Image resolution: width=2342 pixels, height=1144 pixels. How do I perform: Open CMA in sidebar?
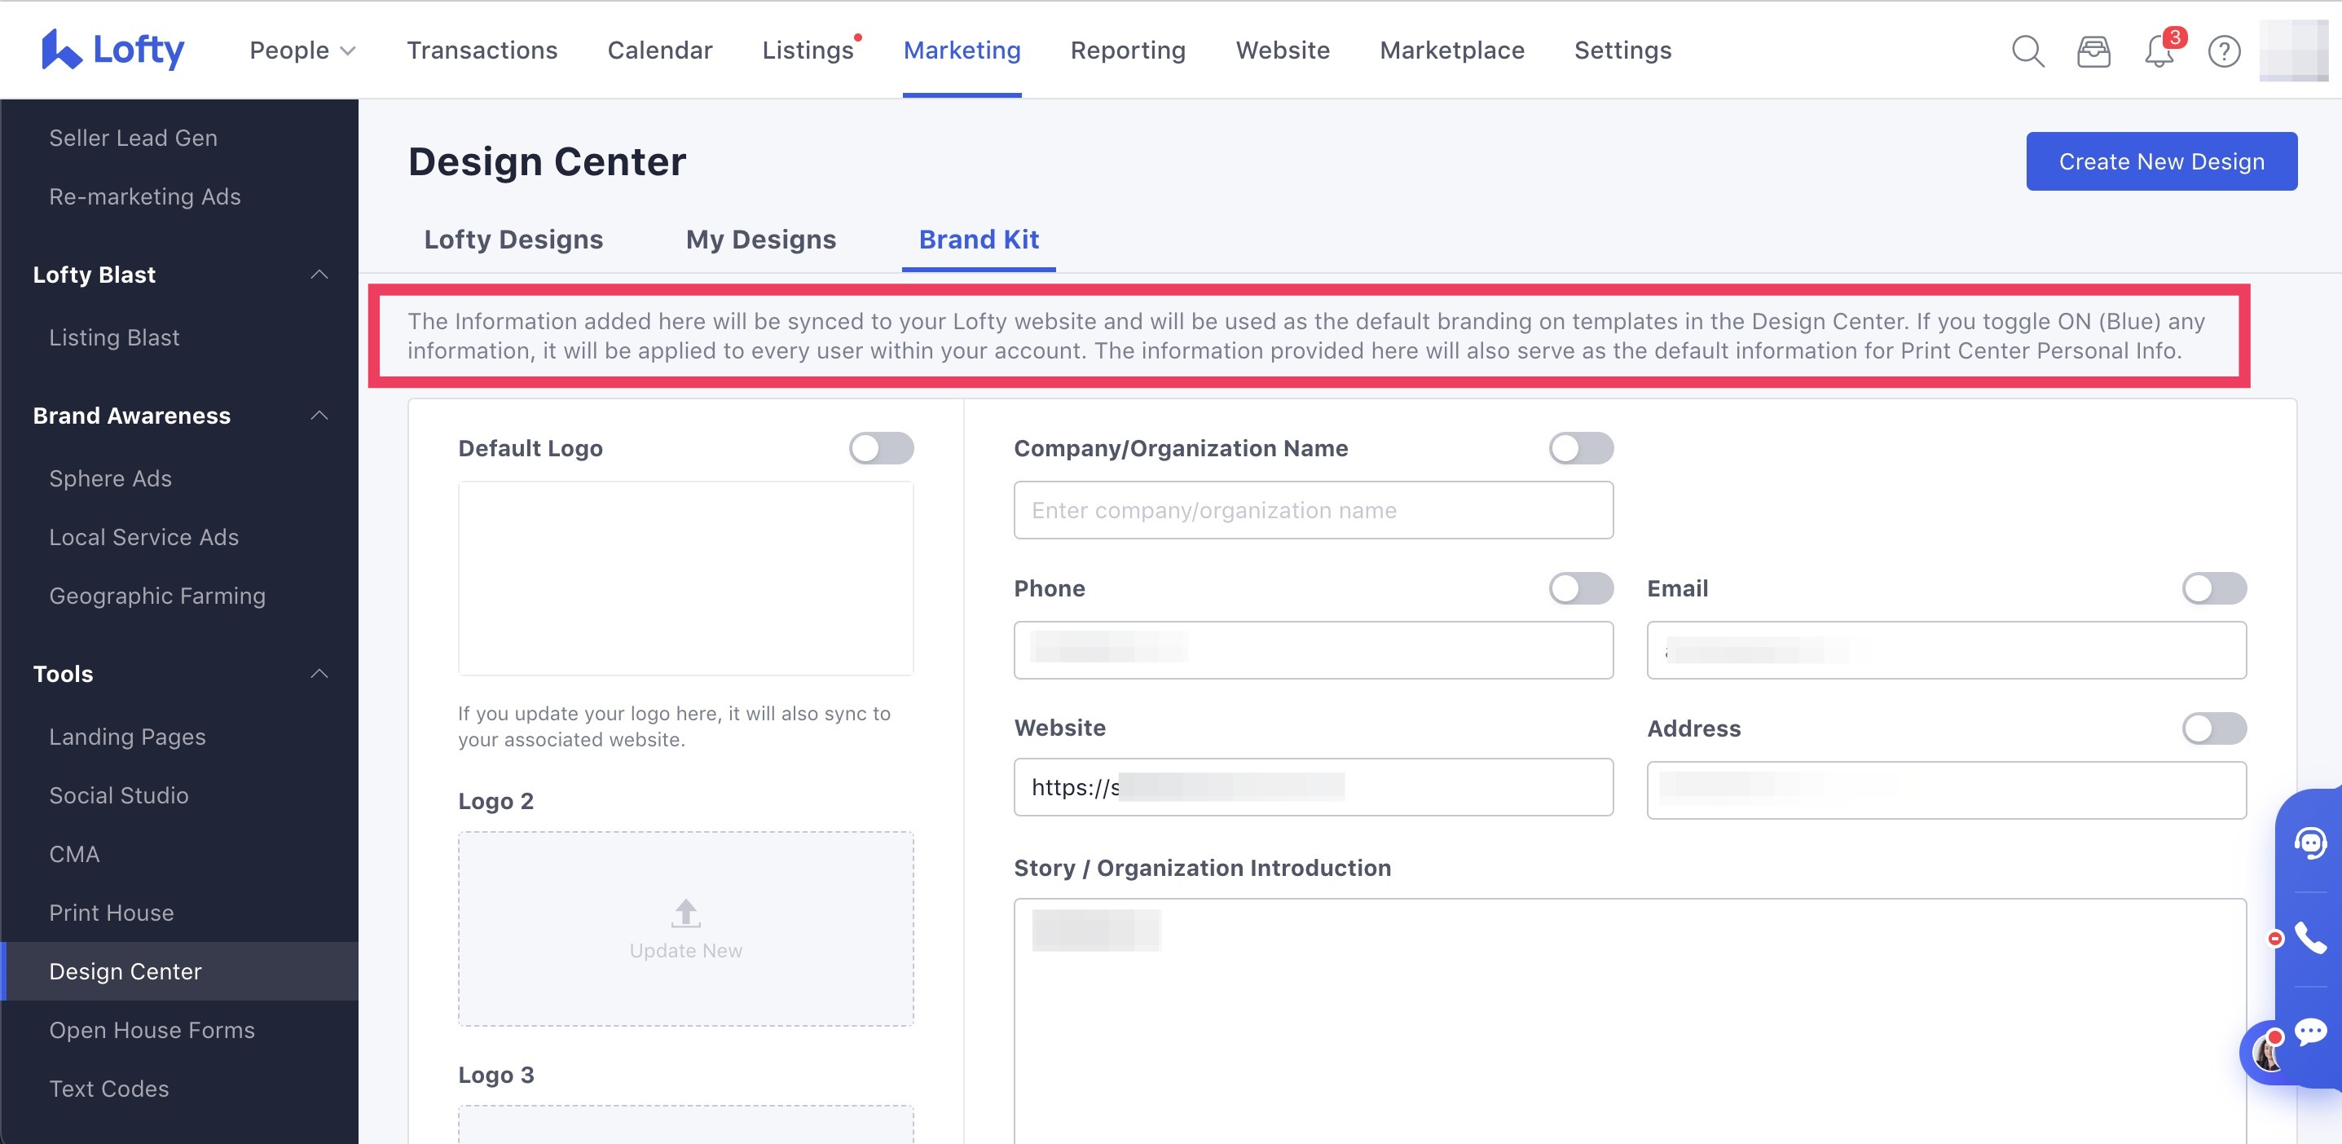coord(74,853)
